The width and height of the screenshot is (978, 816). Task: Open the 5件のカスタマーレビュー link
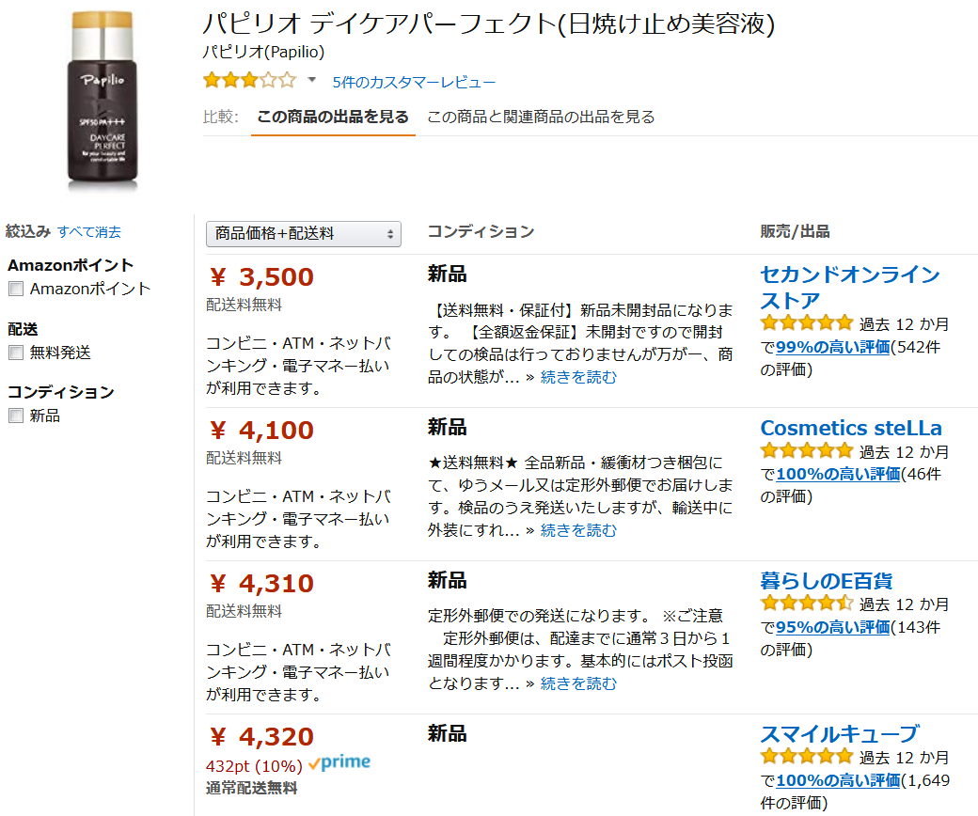click(x=414, y=83)
